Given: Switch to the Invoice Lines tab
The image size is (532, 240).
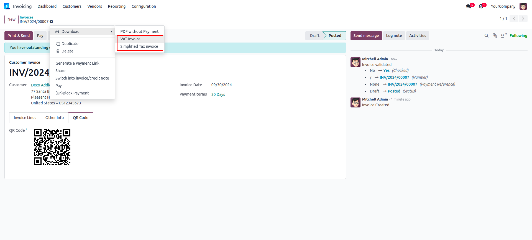Looking at the screenshot, I should pos(25,118).
